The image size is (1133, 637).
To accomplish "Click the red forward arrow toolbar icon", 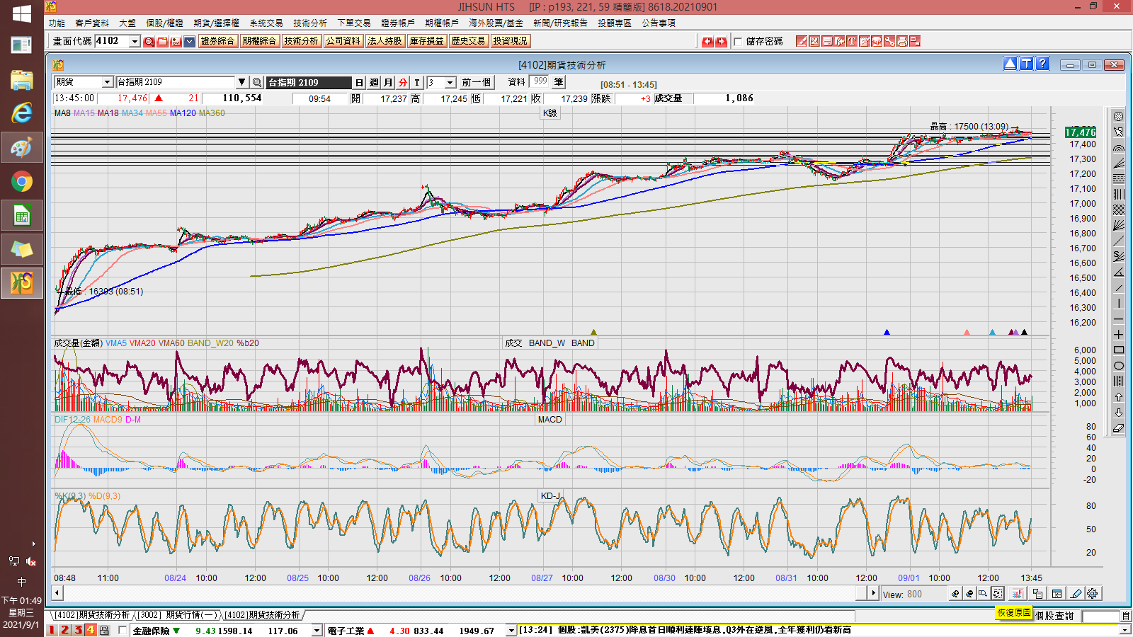I will 721,41.
